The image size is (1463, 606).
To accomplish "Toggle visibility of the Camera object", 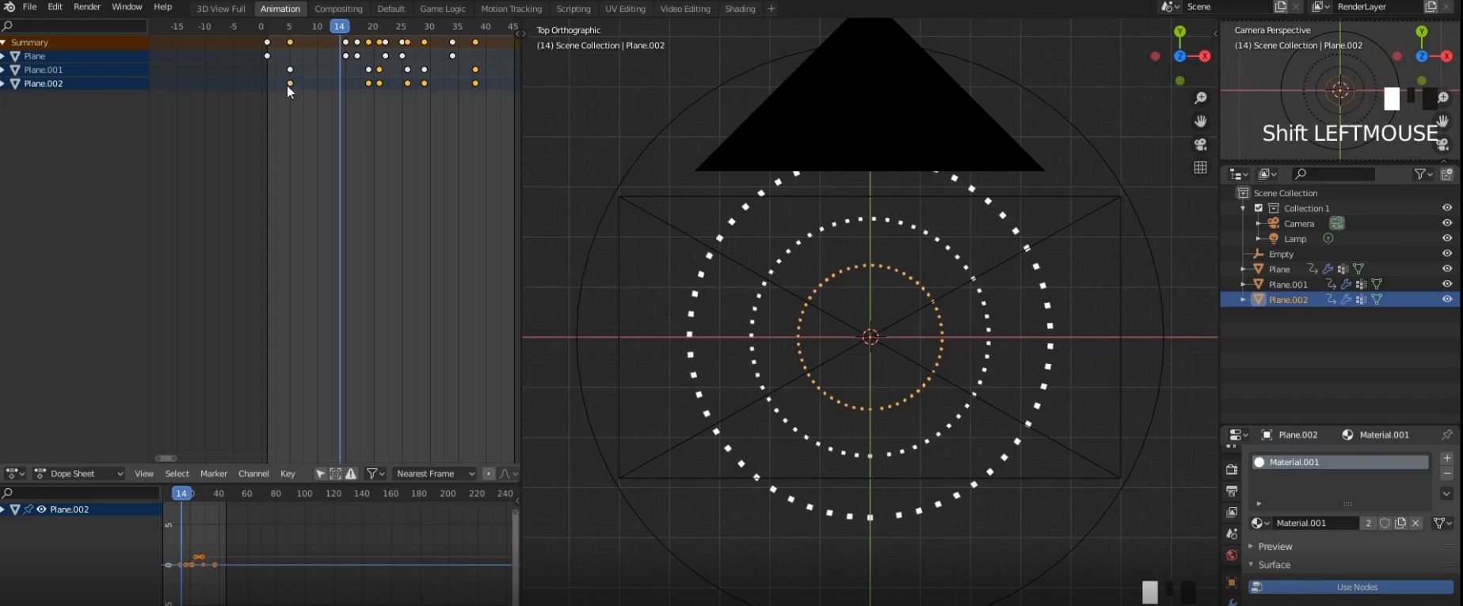I will tap(1446, 223).
